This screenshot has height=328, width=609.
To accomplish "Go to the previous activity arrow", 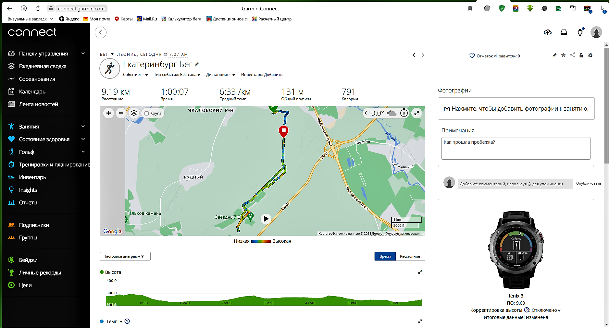I will (x=414, y=55).
